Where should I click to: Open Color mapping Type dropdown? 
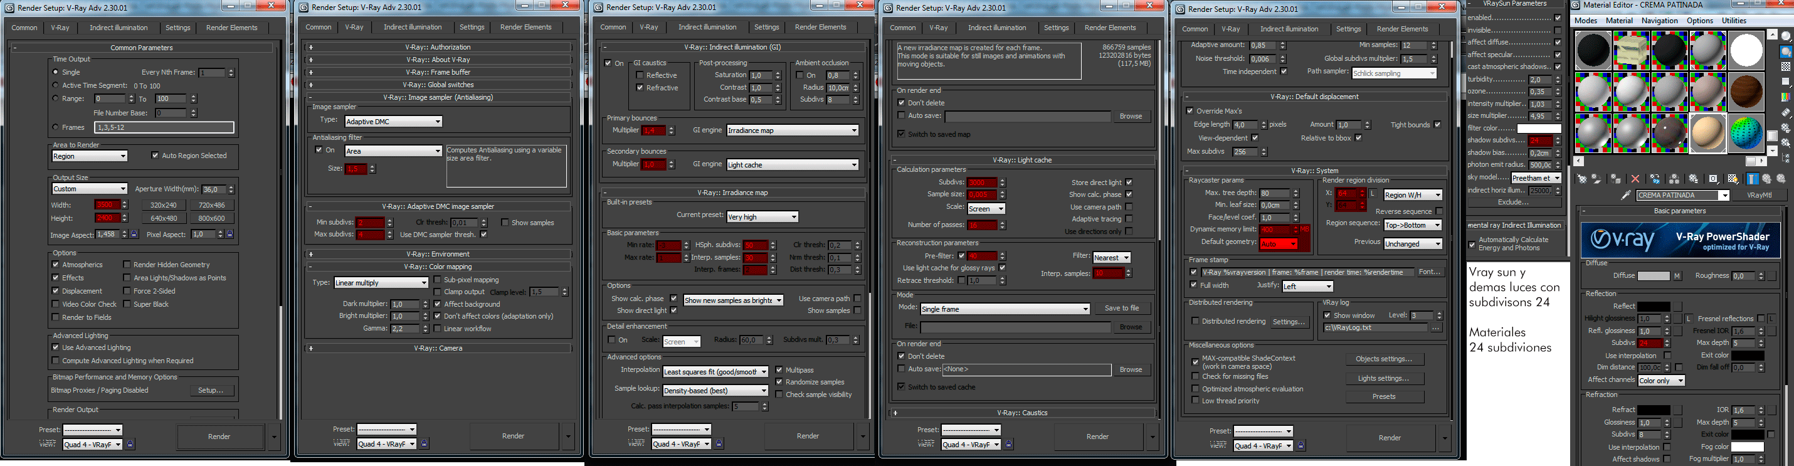pyautogui.click(x=381, y=283)
